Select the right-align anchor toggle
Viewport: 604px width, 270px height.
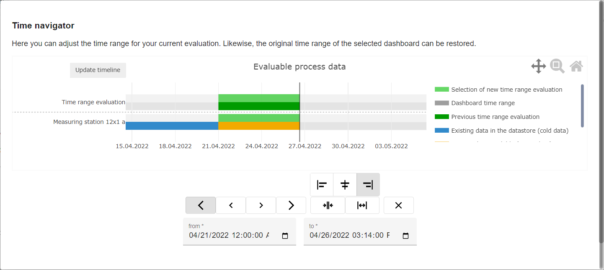coord(368,185)
